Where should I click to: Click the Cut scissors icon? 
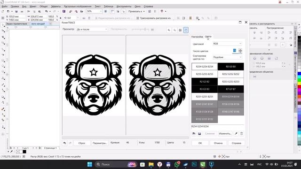pos(29,11)
